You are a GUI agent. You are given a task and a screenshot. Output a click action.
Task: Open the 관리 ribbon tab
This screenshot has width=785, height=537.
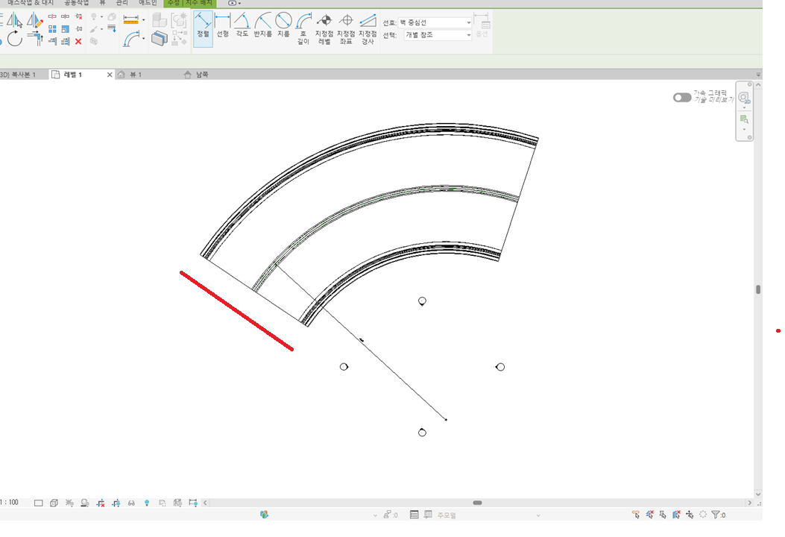tap(122, 3)
